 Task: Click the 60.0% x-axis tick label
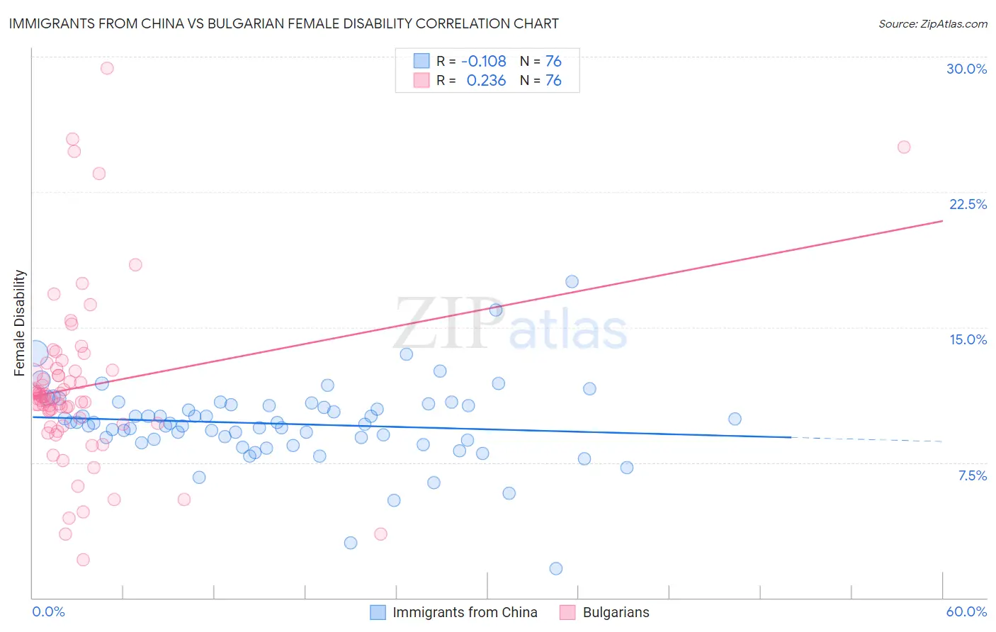tap(966, 611)
